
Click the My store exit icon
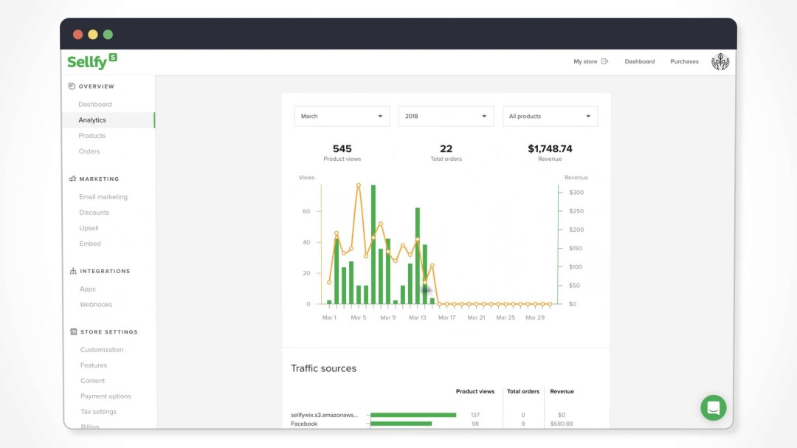(604, 61)
